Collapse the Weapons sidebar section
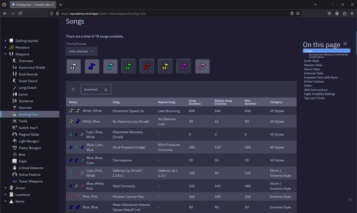This screenshot has width=357, height=213. (6, 54)
